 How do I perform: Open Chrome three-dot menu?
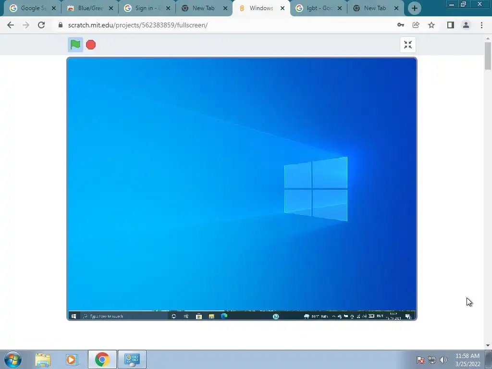coord(481,25)
